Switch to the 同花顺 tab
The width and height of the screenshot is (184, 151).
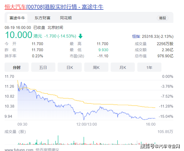point(66,18)
